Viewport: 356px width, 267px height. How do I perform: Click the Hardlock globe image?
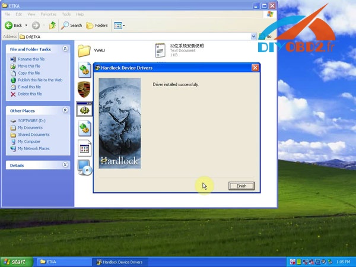coord(120,123)
